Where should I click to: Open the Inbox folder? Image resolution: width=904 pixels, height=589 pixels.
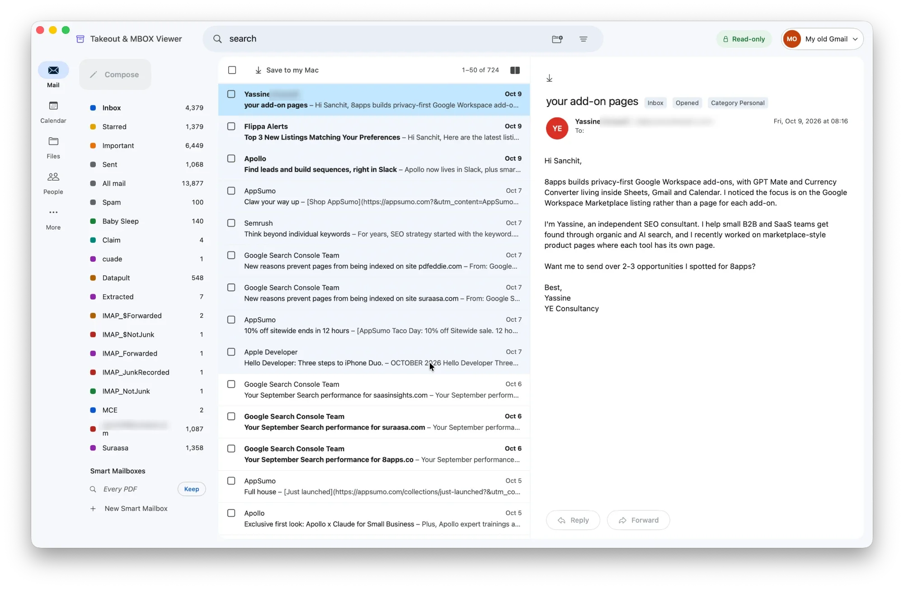coord(147,108)
